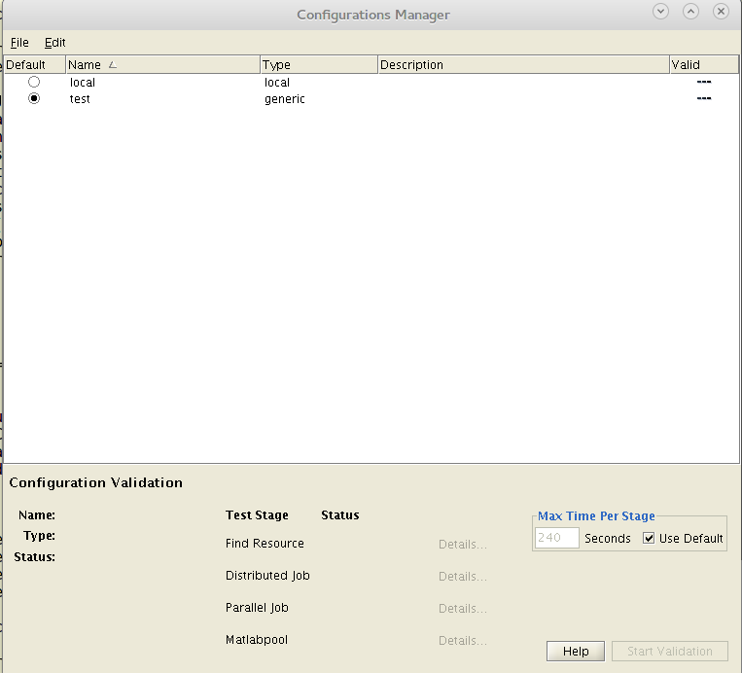Open the File menu
The image size is (742, 673).
pos(19,43)
